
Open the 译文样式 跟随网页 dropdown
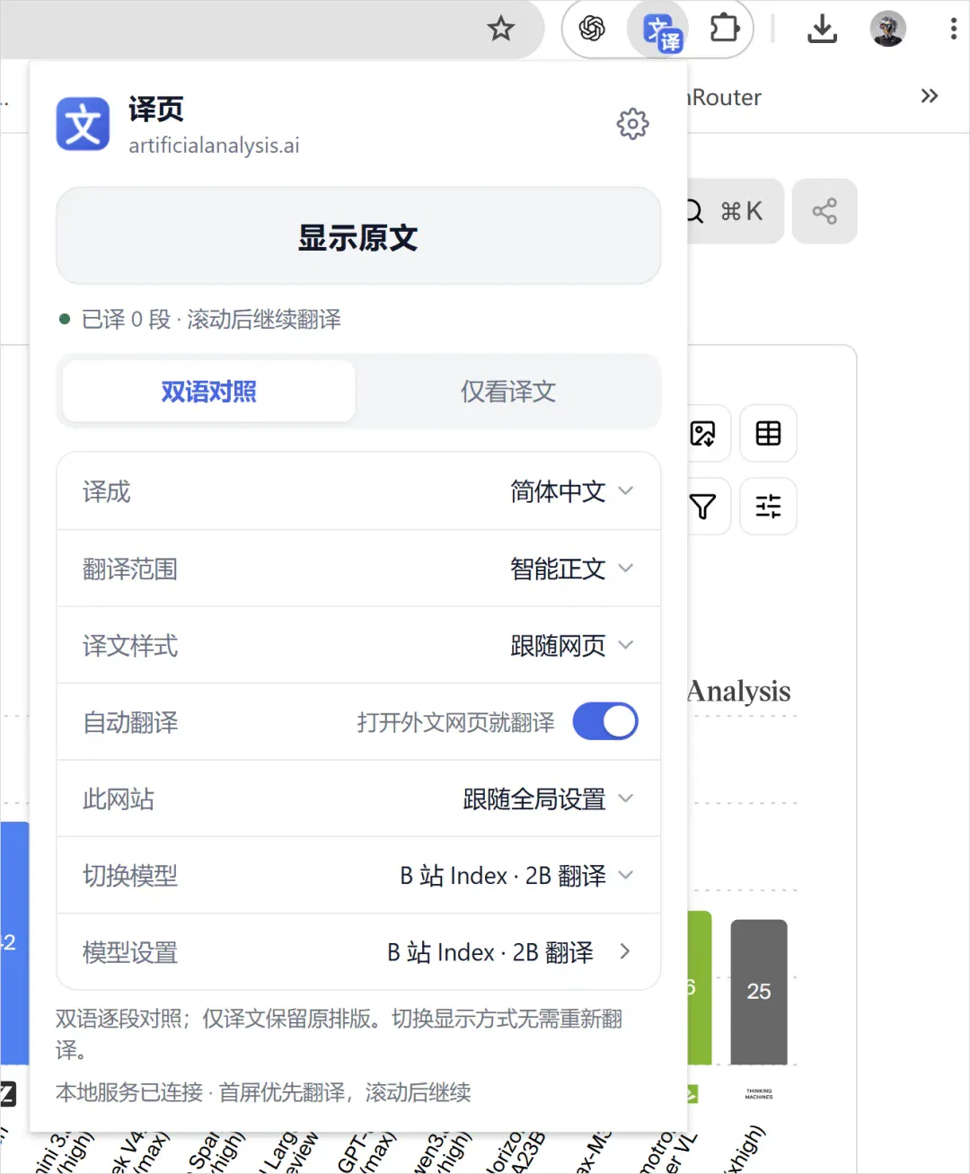(358, 645)
